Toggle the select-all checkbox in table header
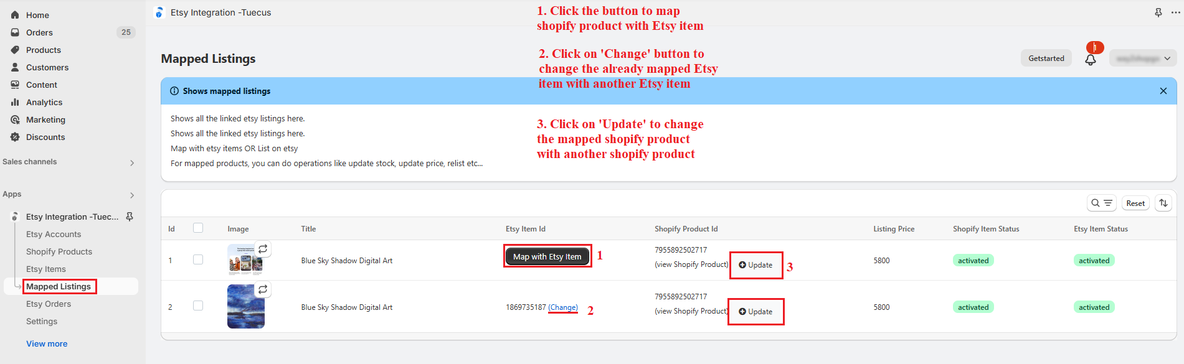 coord(198,228)
